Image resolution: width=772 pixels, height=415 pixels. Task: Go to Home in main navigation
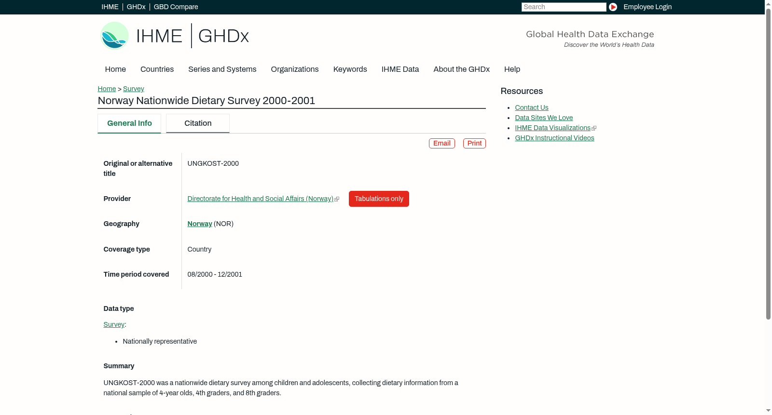pos(115,69)
